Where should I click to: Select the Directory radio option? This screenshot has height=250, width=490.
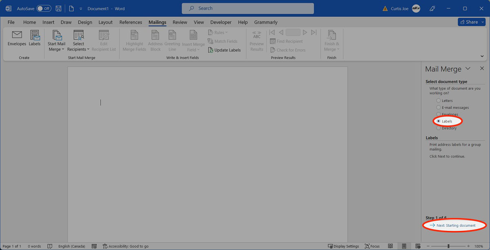pos(439,128)
